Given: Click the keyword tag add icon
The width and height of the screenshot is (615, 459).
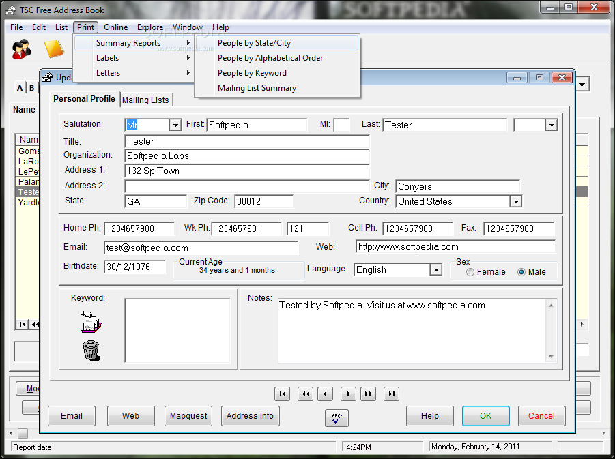Looking at the screenshot, I should [x=91, y=322].
